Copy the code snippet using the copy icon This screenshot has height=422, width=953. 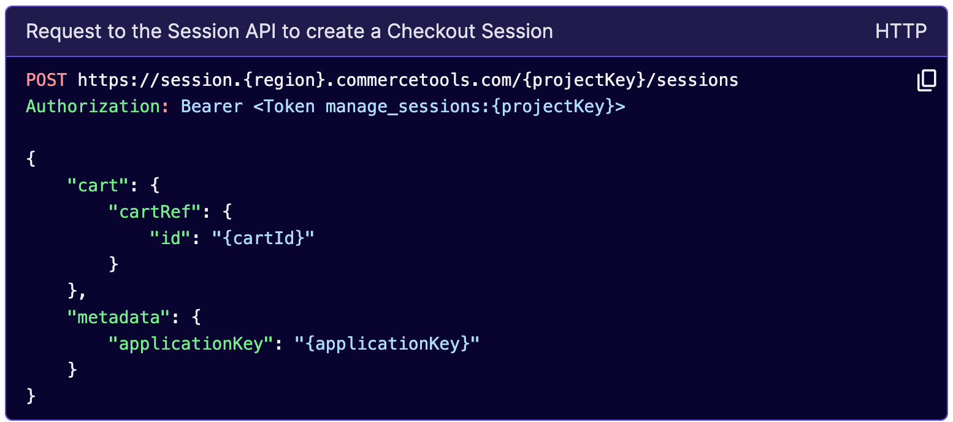click(927, 80)
